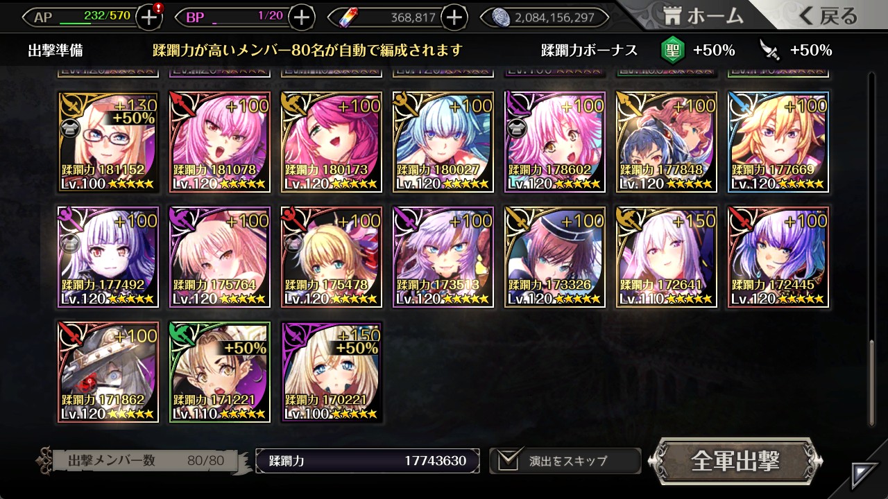Viewport: 888px width, 499px height.
Task: Click the vertical scrollbar thumb on the right
Action: point(872,383)
